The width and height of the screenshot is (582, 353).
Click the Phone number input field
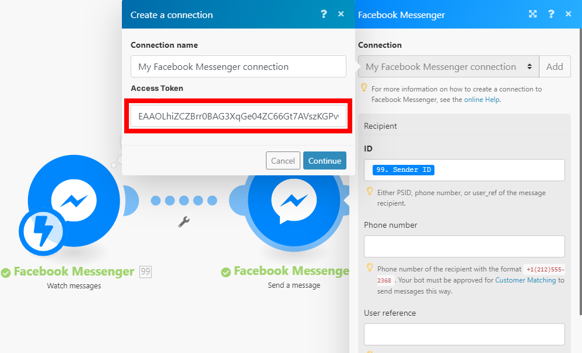(x=464, y=246)
